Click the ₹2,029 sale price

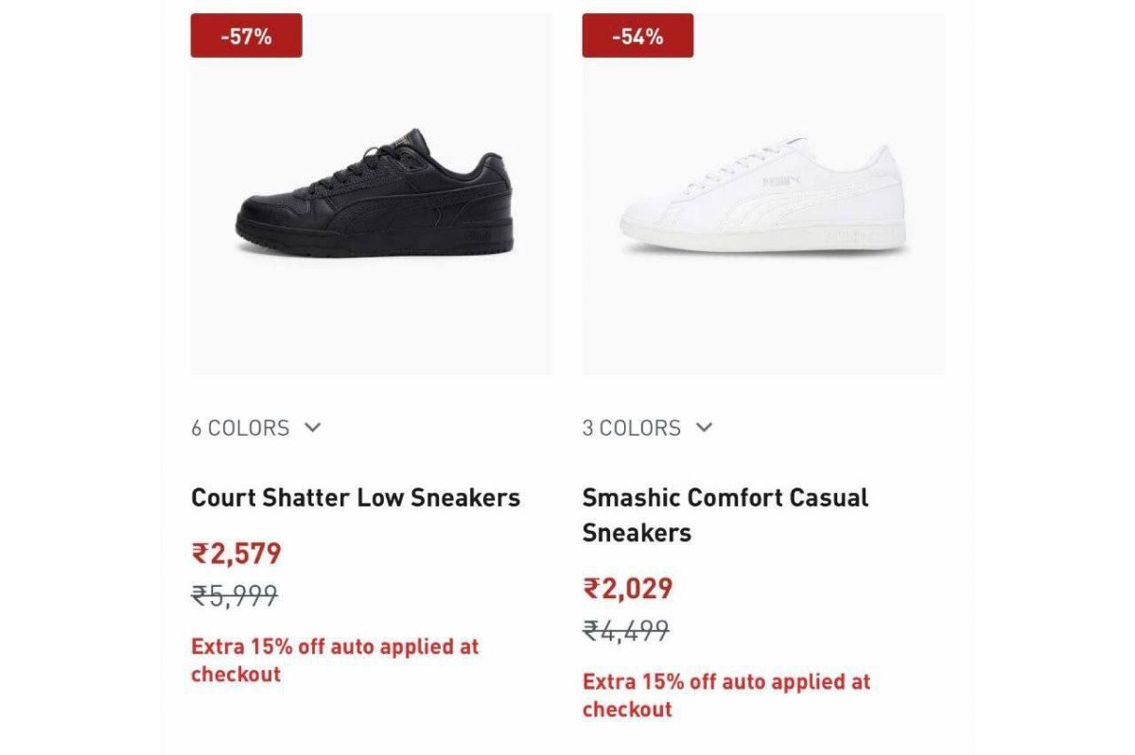(628, 589)
